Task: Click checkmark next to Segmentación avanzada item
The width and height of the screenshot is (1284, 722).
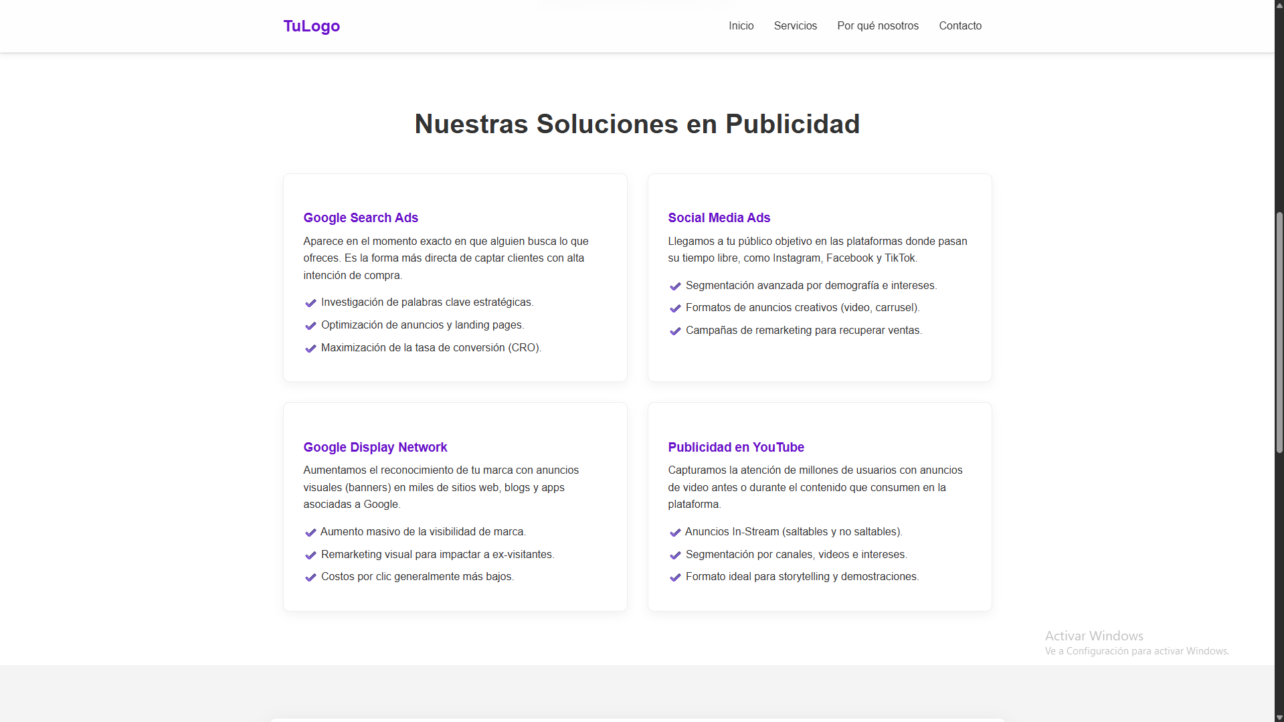Action: [675, 286]
